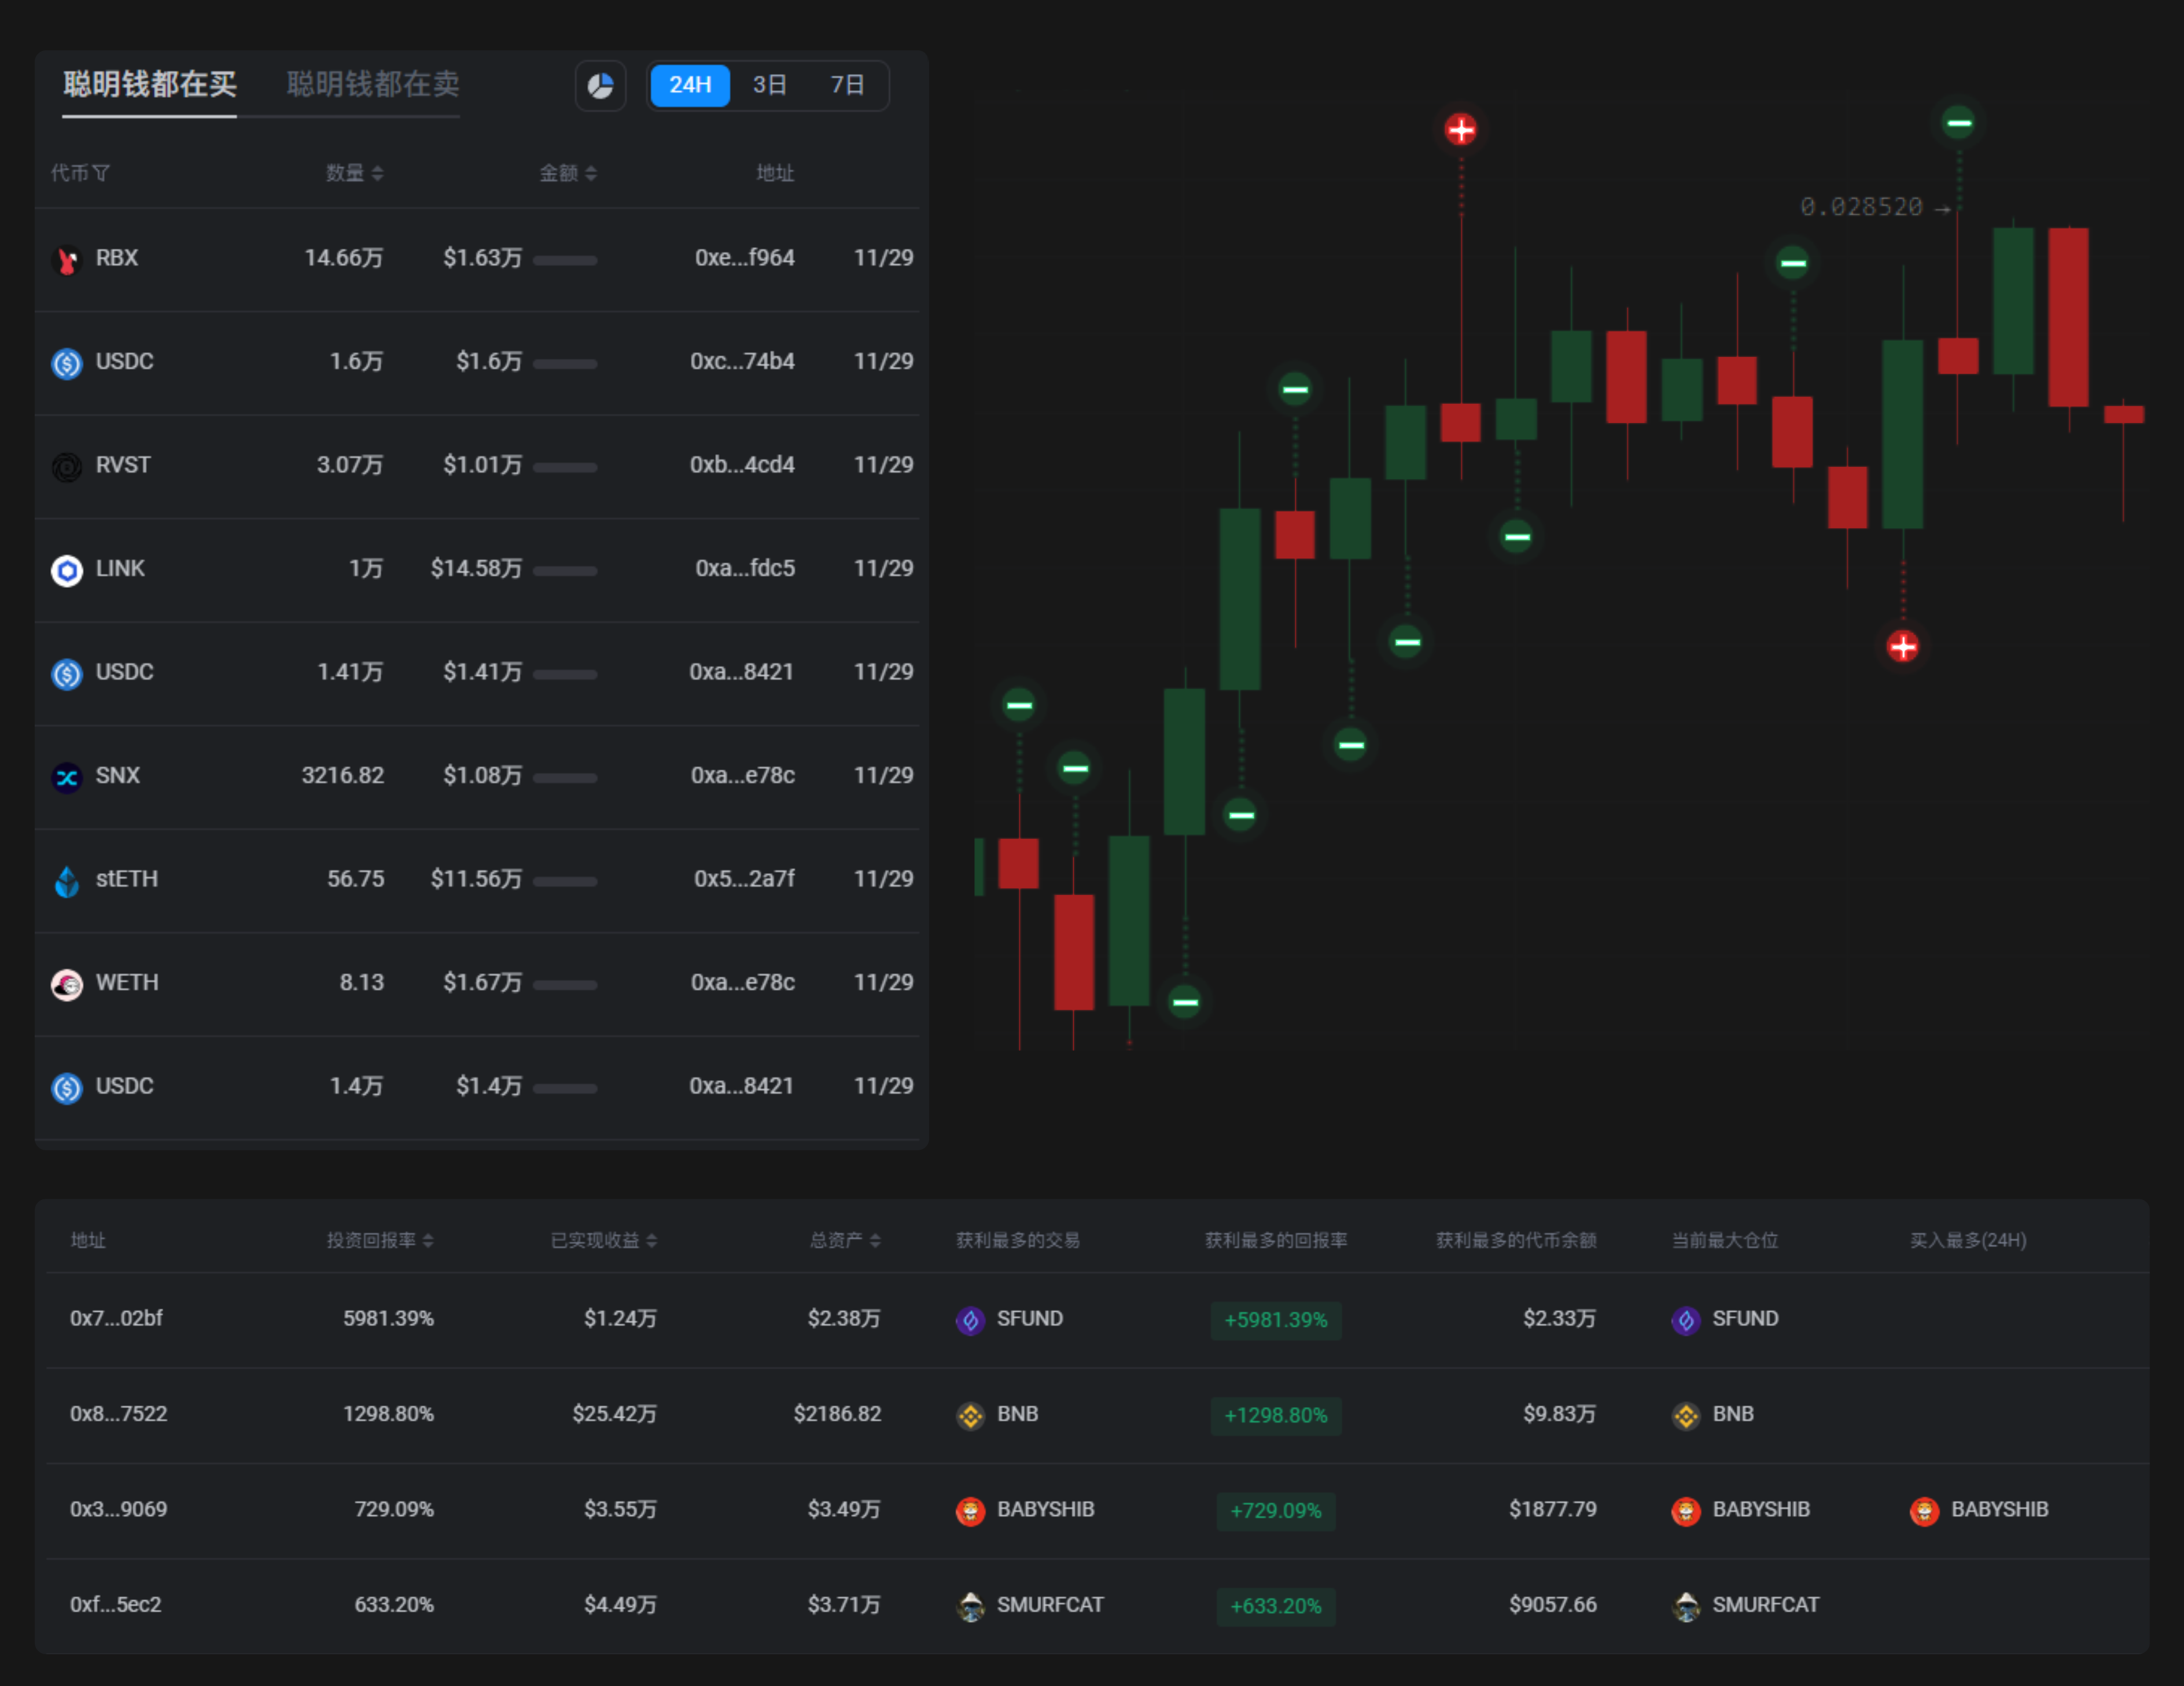
Task: Click the WETH token icon
Action: point(67,984)
